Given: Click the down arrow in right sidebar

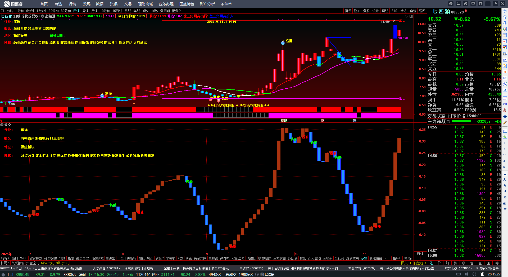Looking at the screenshot, I should [x=505, y=23].
